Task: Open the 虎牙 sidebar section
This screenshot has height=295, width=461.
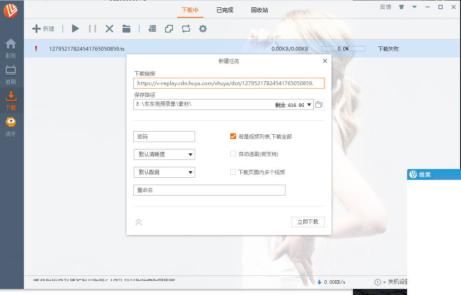Action: [x=11, y=127]
